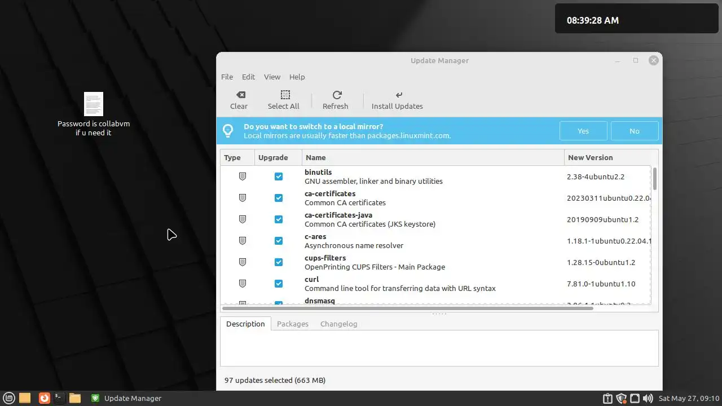Click the show desktop icon in the panel
Viewport: 722px width, 406px height.
[25, 398]
